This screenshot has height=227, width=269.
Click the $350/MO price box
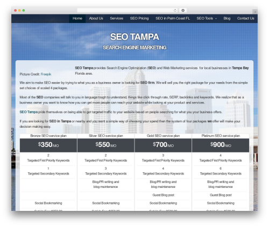48,145
